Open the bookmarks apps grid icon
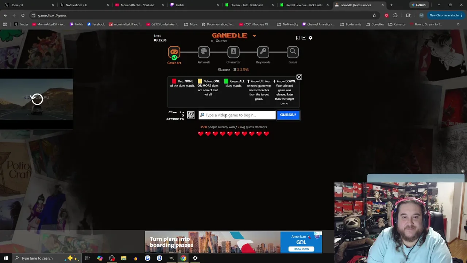 click(x=5, y=24)
